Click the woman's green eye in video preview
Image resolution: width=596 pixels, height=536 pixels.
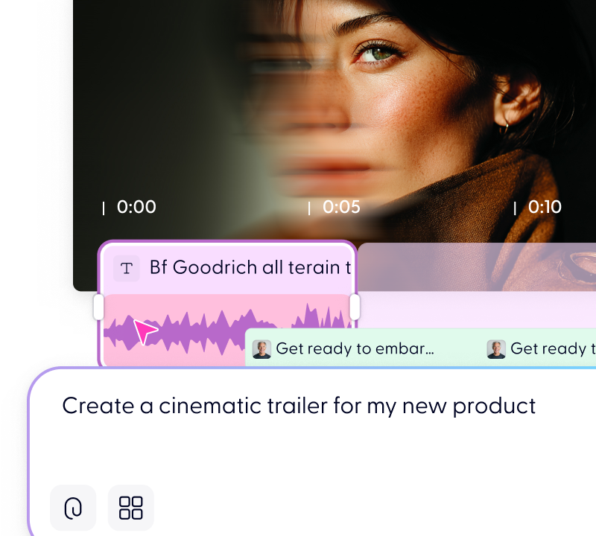pos(376,54)
